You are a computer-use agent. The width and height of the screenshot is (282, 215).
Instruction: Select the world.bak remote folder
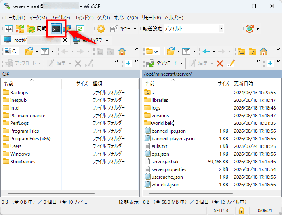(x=159, y=123)
